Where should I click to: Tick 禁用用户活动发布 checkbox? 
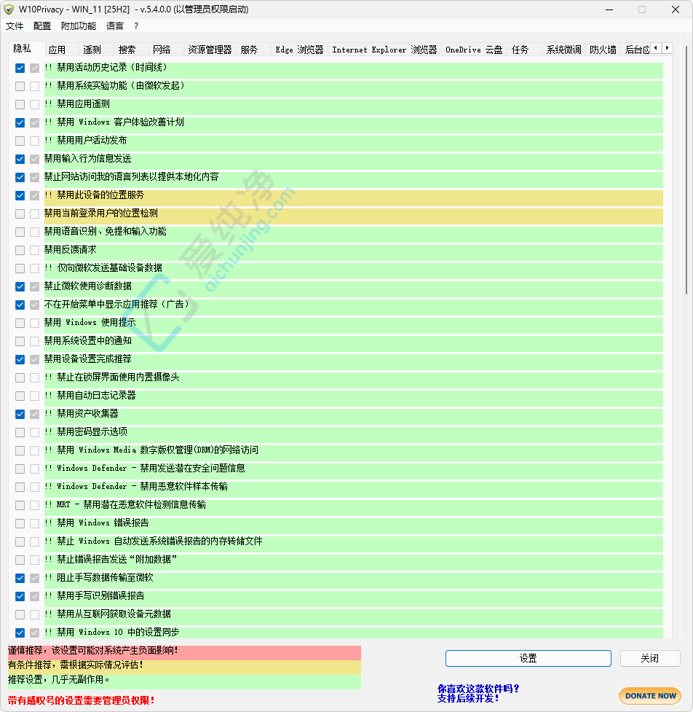(20, 141)
